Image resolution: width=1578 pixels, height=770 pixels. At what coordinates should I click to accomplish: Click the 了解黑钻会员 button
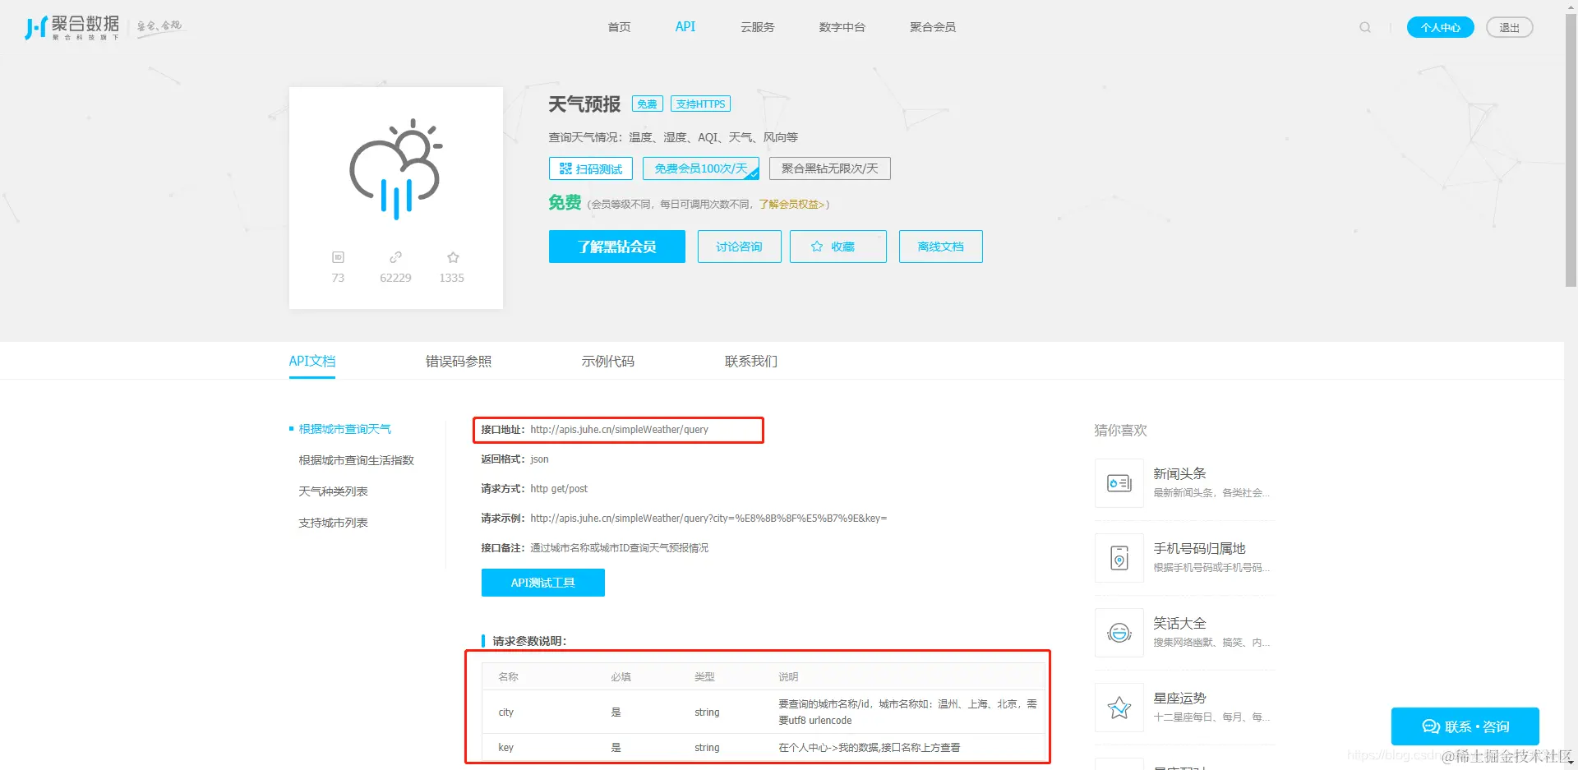click(617, 247)
